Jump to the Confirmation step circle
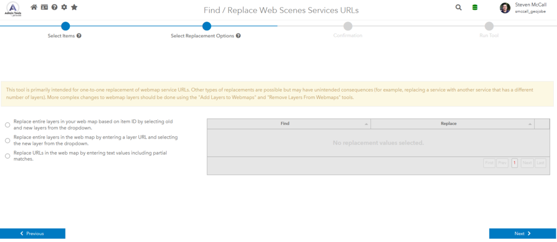 (x=348, y=26)
